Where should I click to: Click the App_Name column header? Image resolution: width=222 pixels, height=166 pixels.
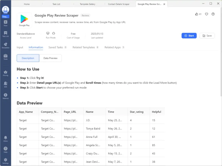[28, 112]
